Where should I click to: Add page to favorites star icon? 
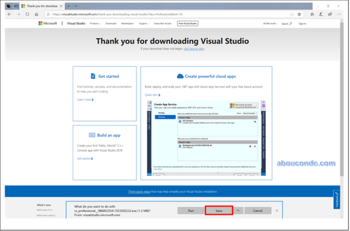tap(299, 14)
